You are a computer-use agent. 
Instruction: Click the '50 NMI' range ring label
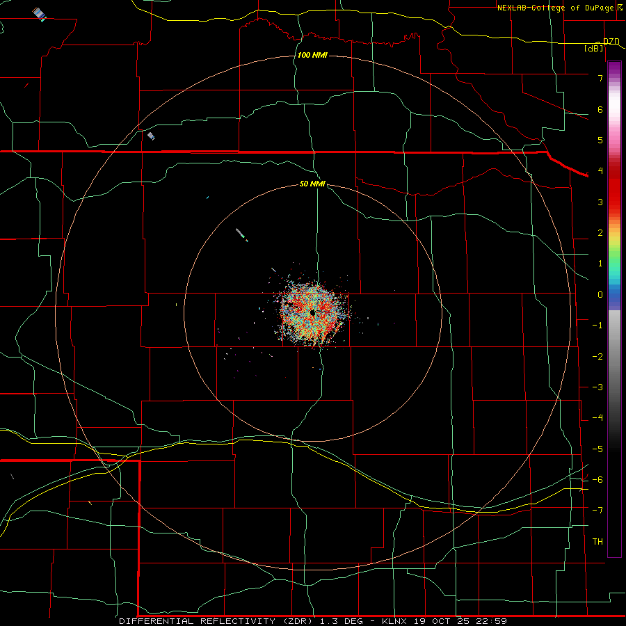click(312, 184)
